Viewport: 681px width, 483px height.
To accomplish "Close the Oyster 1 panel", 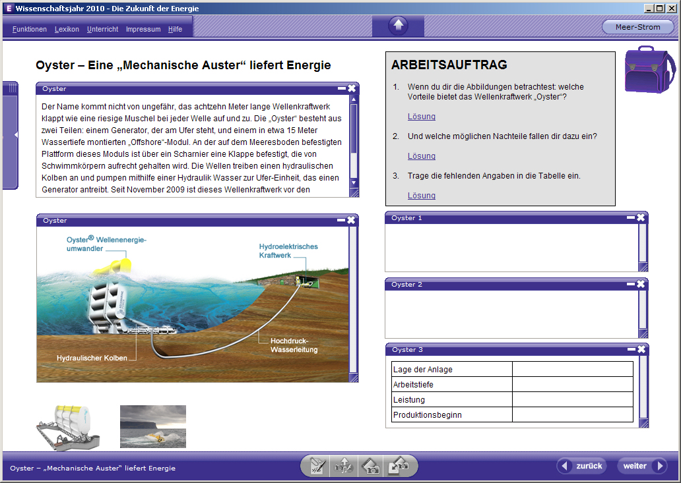I will (x=641, y=217).
